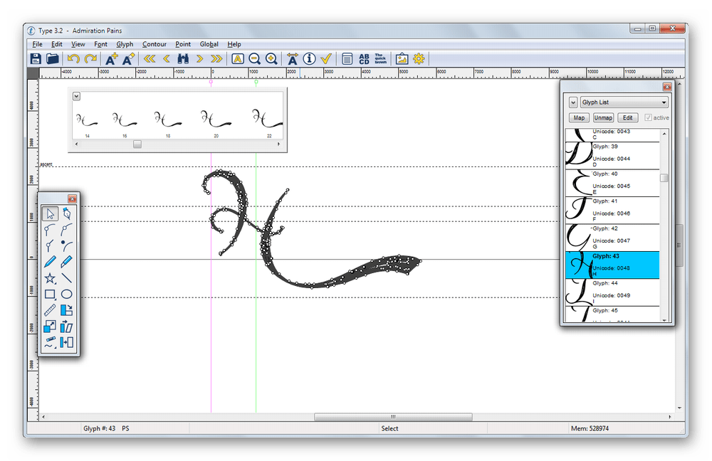Expand the preview panel options arrow
The width and height of the screenshot is (712, 461).
pyautogui.click(x=76, y=96)
